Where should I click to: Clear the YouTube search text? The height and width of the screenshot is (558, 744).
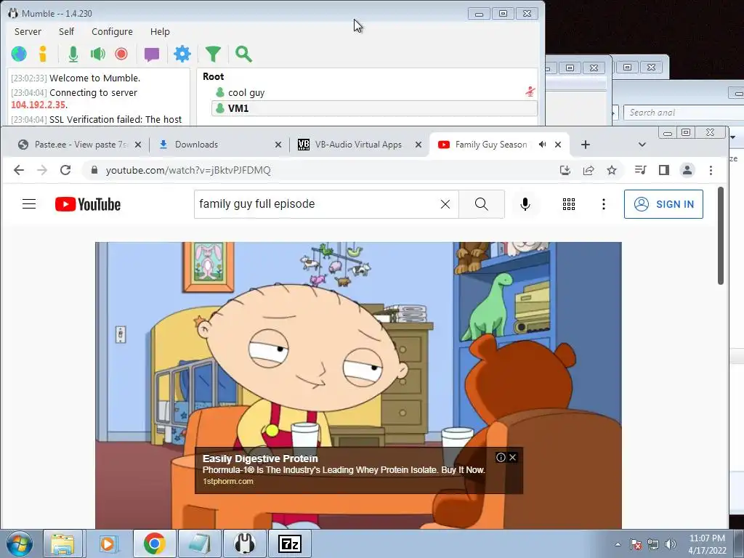point(445,204)
